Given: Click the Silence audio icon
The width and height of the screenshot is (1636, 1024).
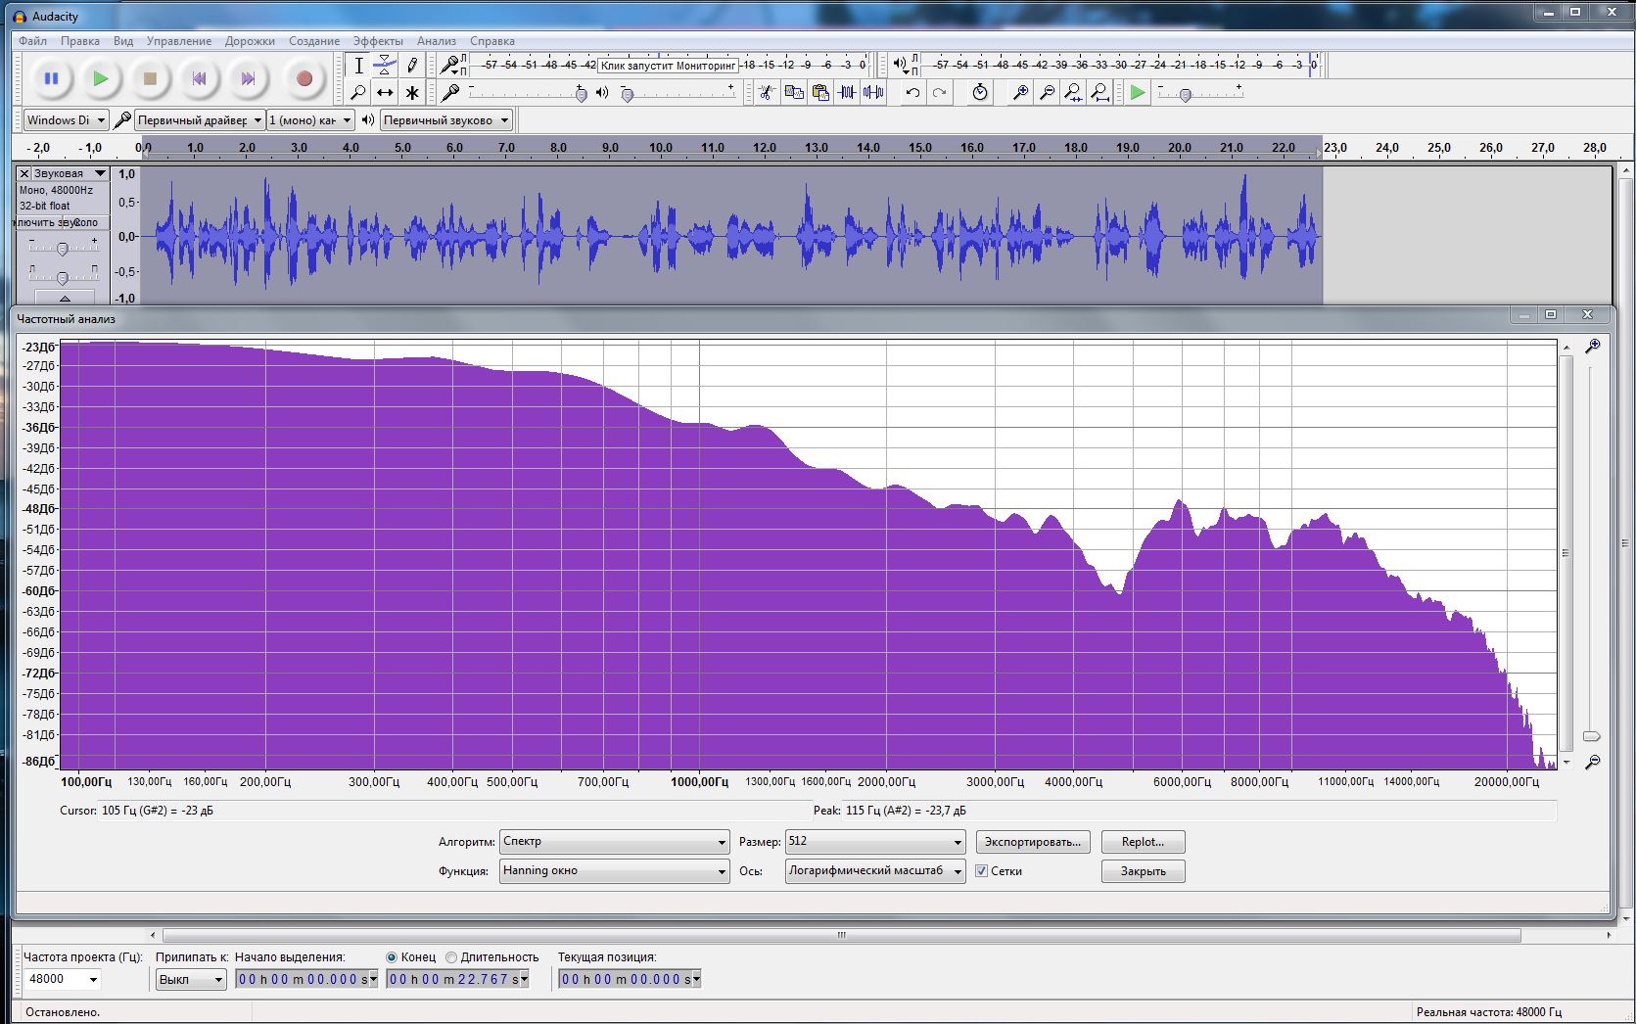Looking at the screenshot, I should (x=873, y=92).
